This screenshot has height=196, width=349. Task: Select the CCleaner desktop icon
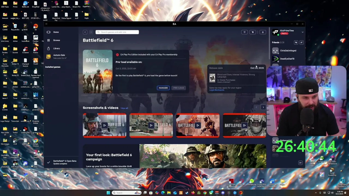pyautogui.click(x=25, y=50)
